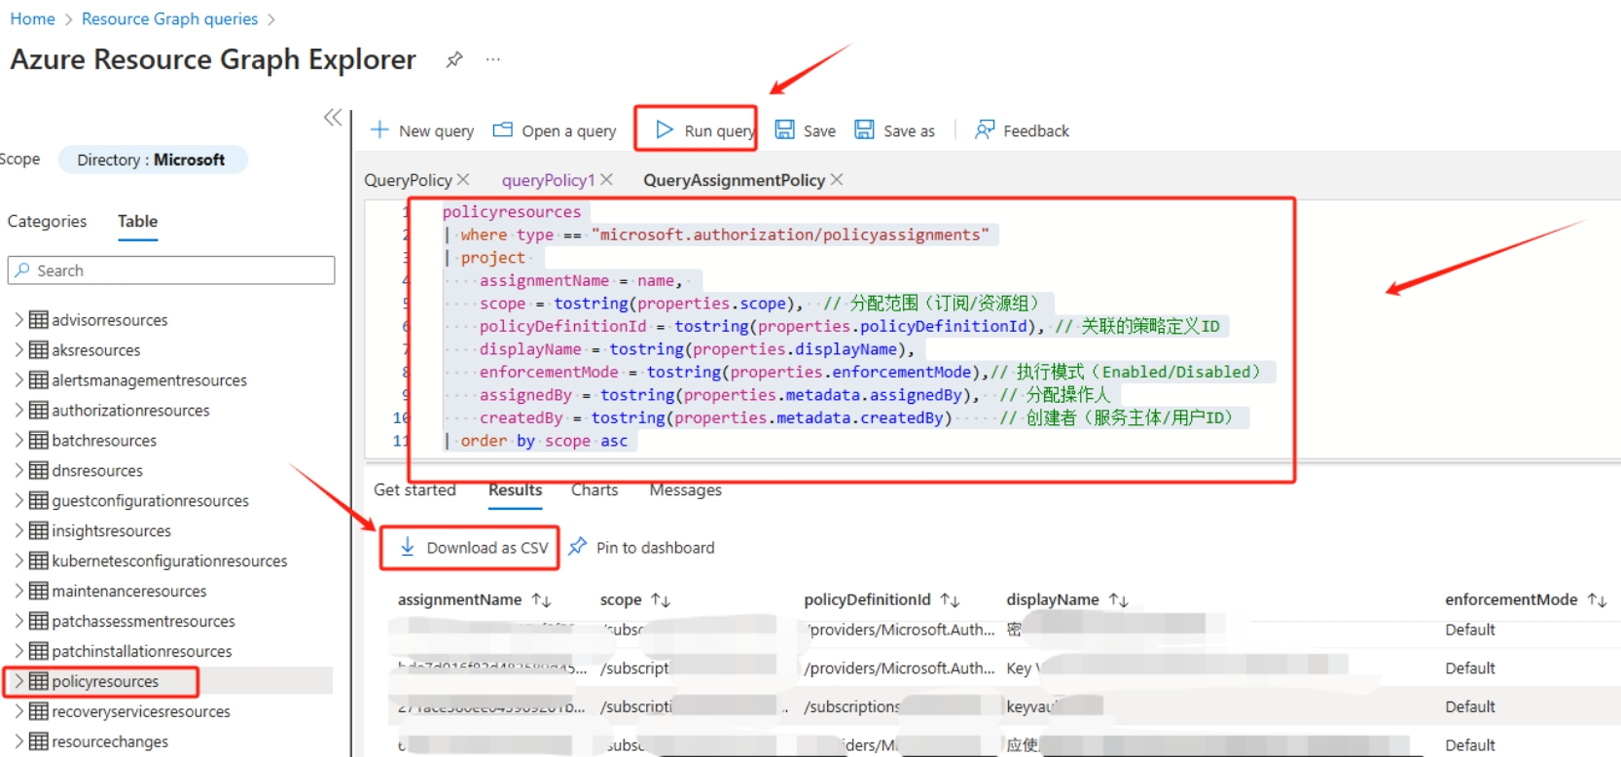
Task: Sort by the displayName column
Action: 1066,600
